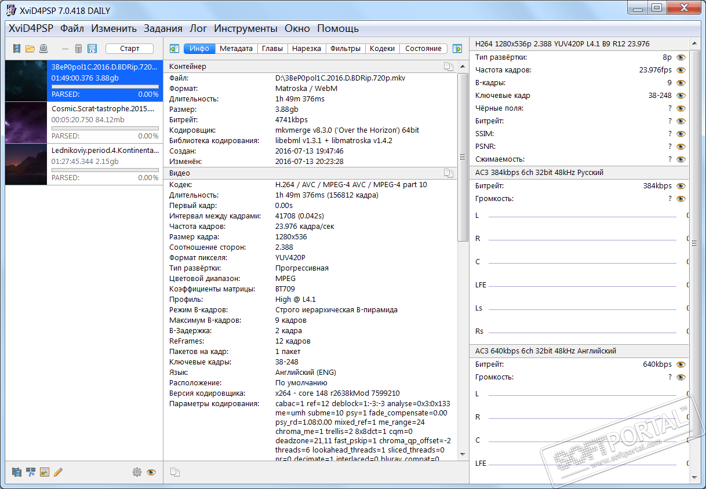Toggle eye icon for B-кадры row
The height and width of the screenshot is (489, 706).
(x=680, y=83)
